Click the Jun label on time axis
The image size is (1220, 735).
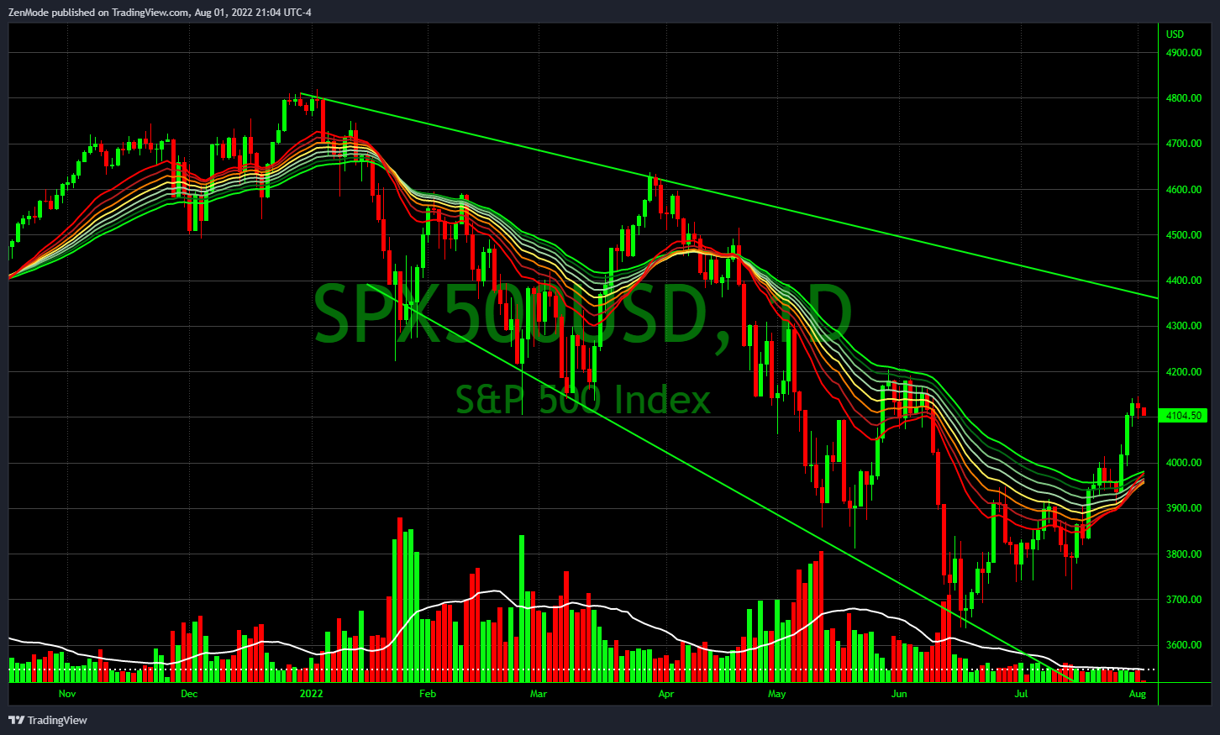click(x=900, y=694)
